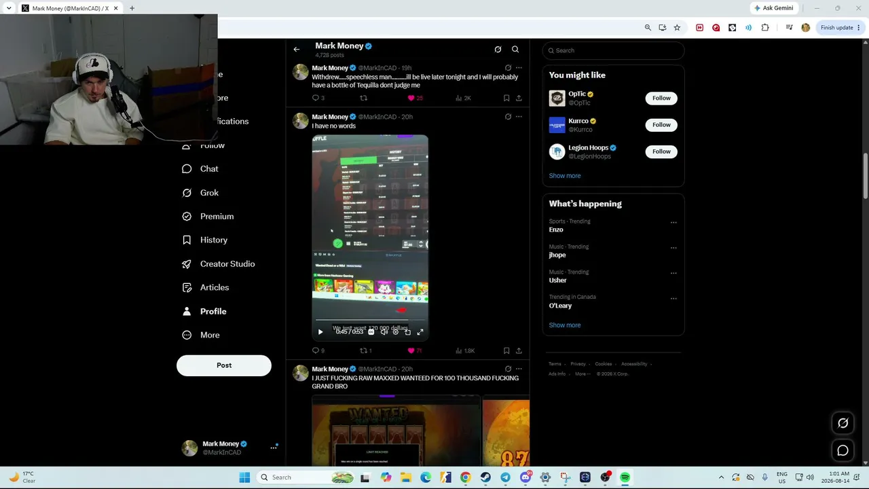Open options for the Usher trend
Viewport: 869px width, 489px height.
coord(673,273)
